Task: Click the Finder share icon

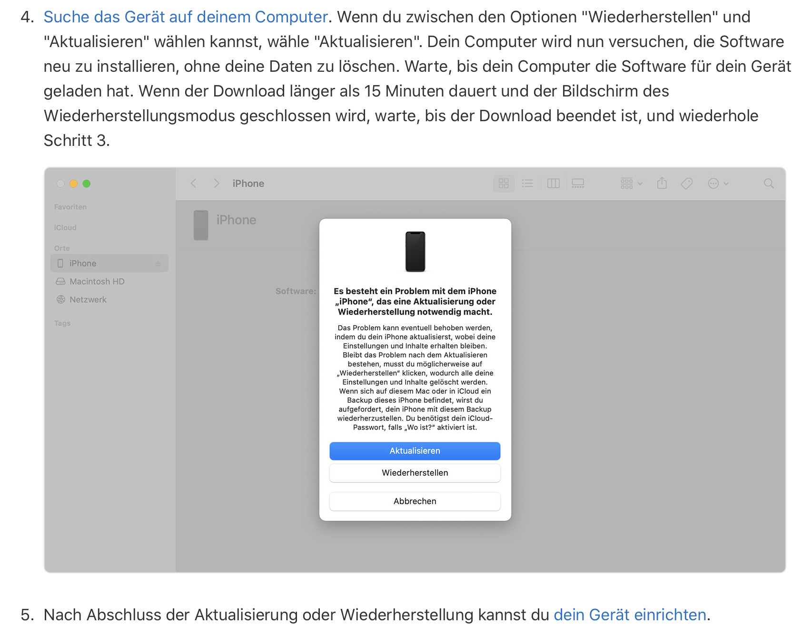Action: [662, 183]
